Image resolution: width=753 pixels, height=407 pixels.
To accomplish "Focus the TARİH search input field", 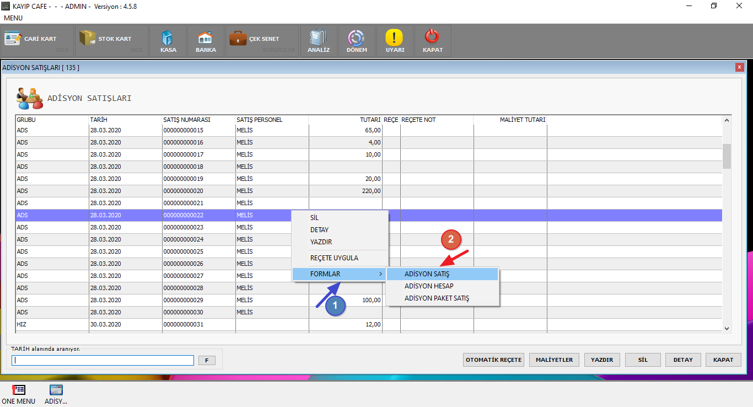I will click(x=103, y=360).
